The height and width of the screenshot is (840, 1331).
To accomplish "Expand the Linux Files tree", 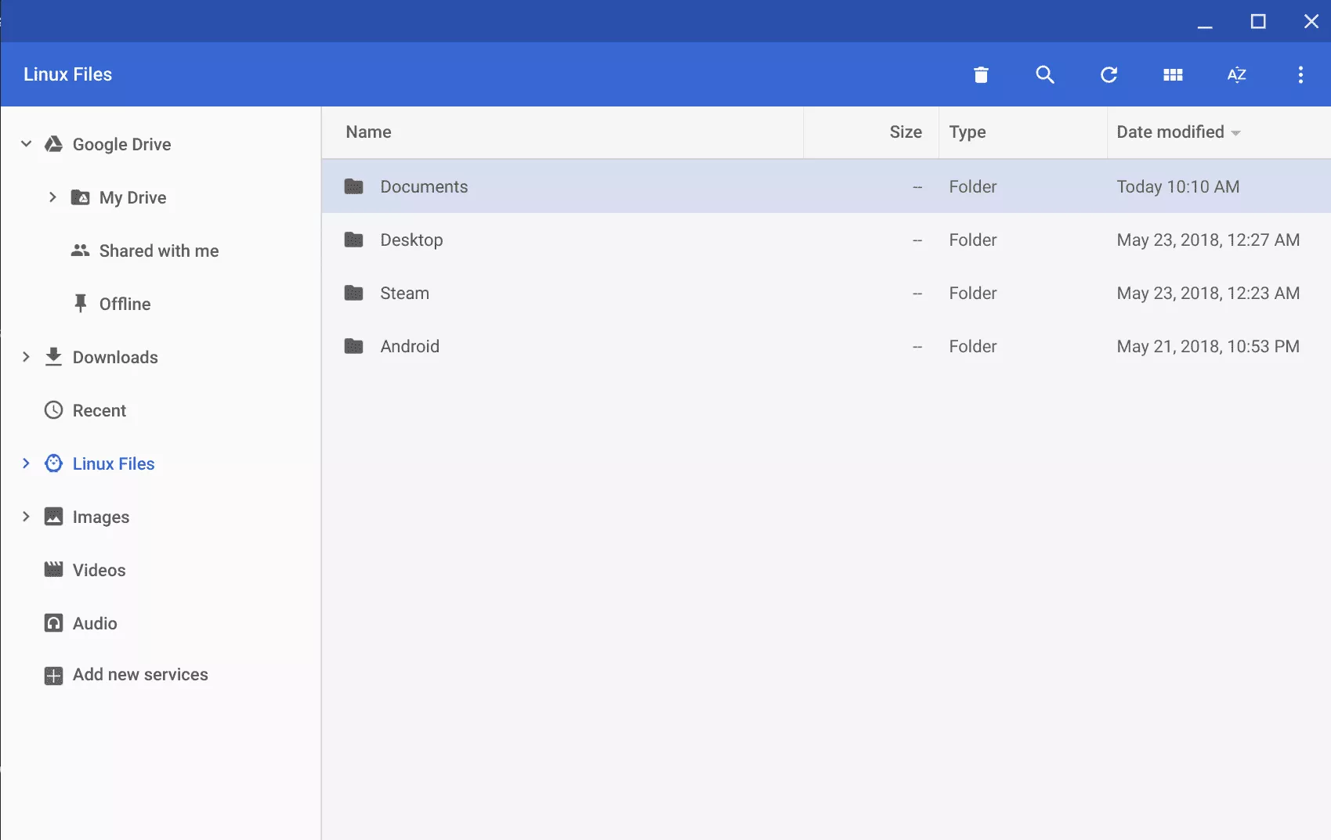I will coord(26,463).
